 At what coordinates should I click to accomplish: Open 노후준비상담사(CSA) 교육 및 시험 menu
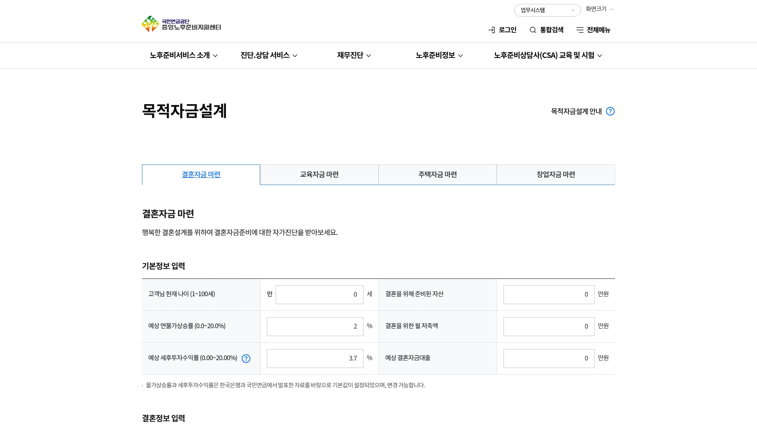click(548, 56)
